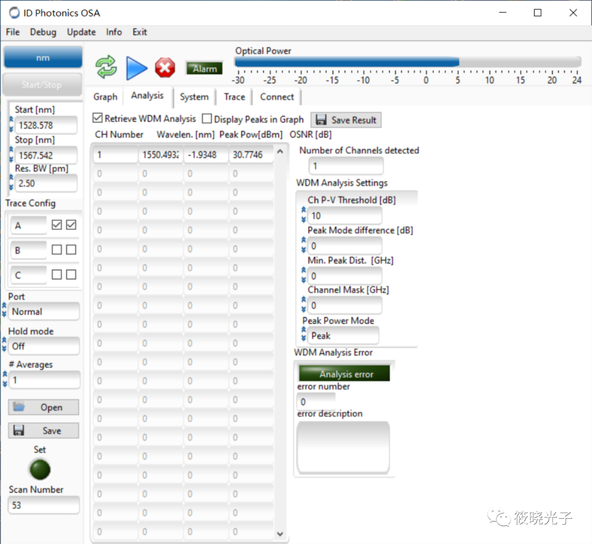Toggle the first checkbox for trace B
592x544 pixels.
click(56, 250)
